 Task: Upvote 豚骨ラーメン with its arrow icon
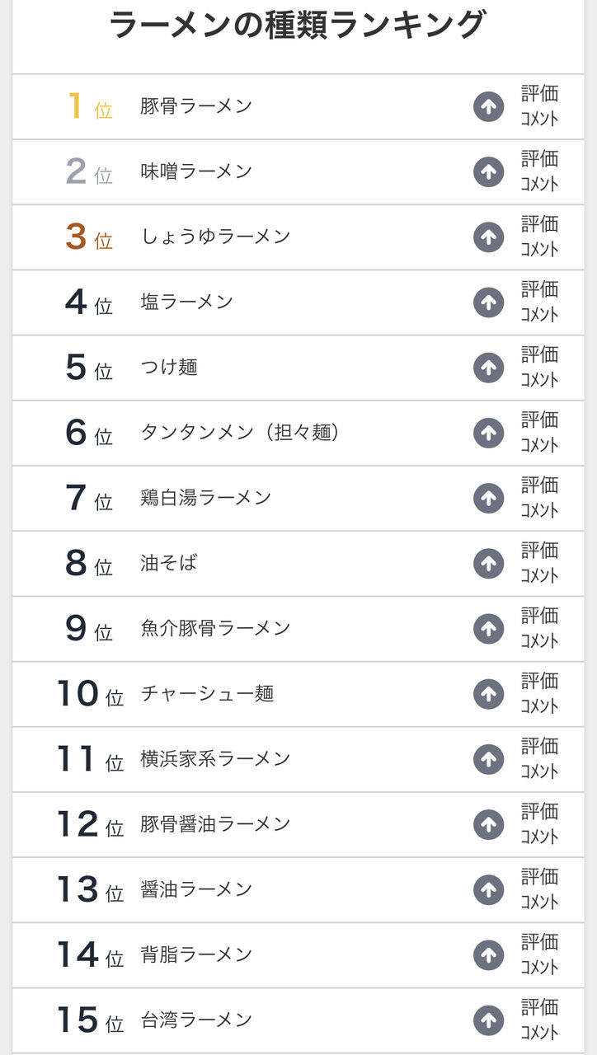(x=488, y=106)
